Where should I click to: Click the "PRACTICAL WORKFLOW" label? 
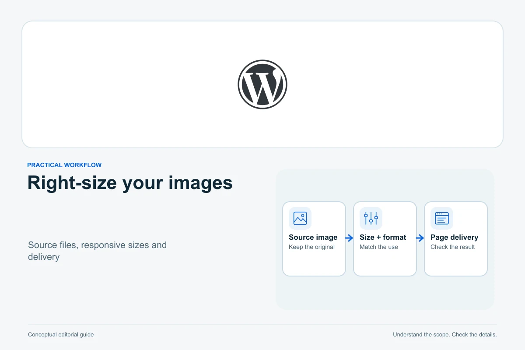click(x=64, y=165)
